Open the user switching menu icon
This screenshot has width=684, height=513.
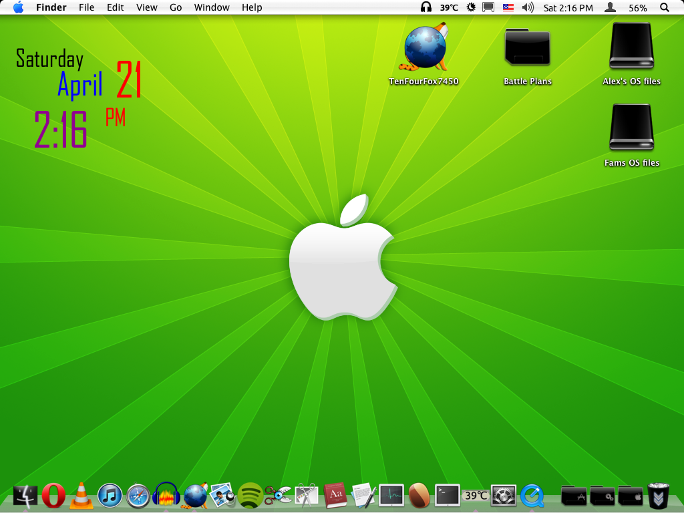coord(611,7)
